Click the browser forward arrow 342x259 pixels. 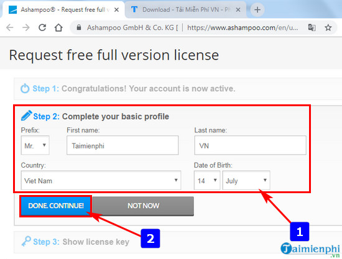26,28
